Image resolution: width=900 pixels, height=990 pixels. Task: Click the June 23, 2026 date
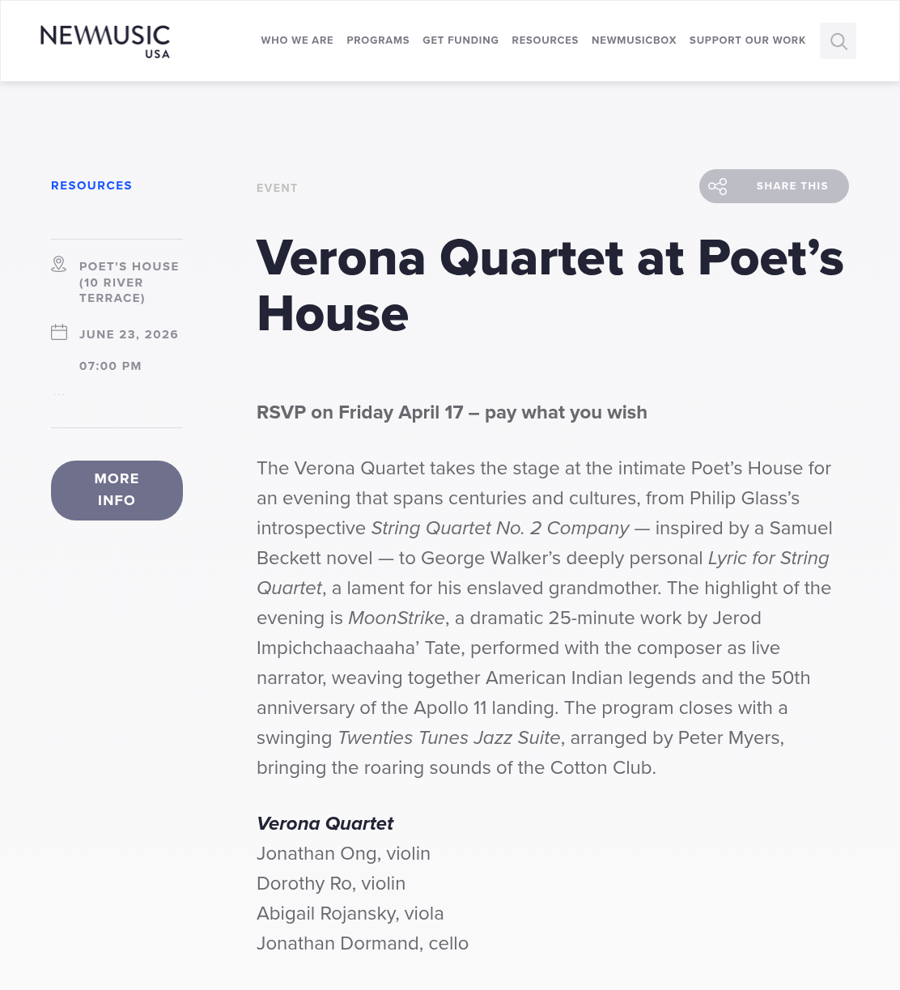(x=129, y=334)
